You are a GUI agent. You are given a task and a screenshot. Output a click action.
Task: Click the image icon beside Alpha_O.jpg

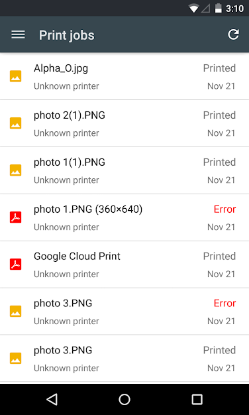[x=16, y=76]
